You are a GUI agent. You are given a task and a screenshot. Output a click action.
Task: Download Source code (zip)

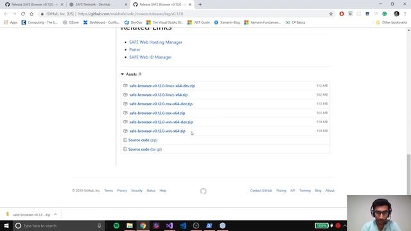pyautogui.click(x=143, y=140)
